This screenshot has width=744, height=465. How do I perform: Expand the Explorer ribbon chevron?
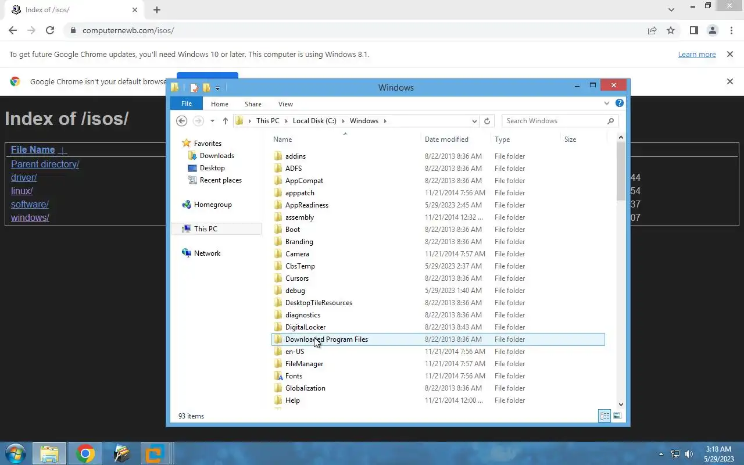click(607, 103)
